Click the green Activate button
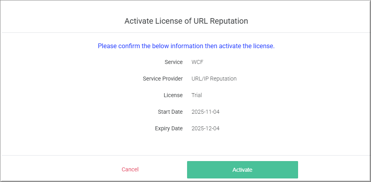The height and width of the screenshot is (182, 371). 242,170
